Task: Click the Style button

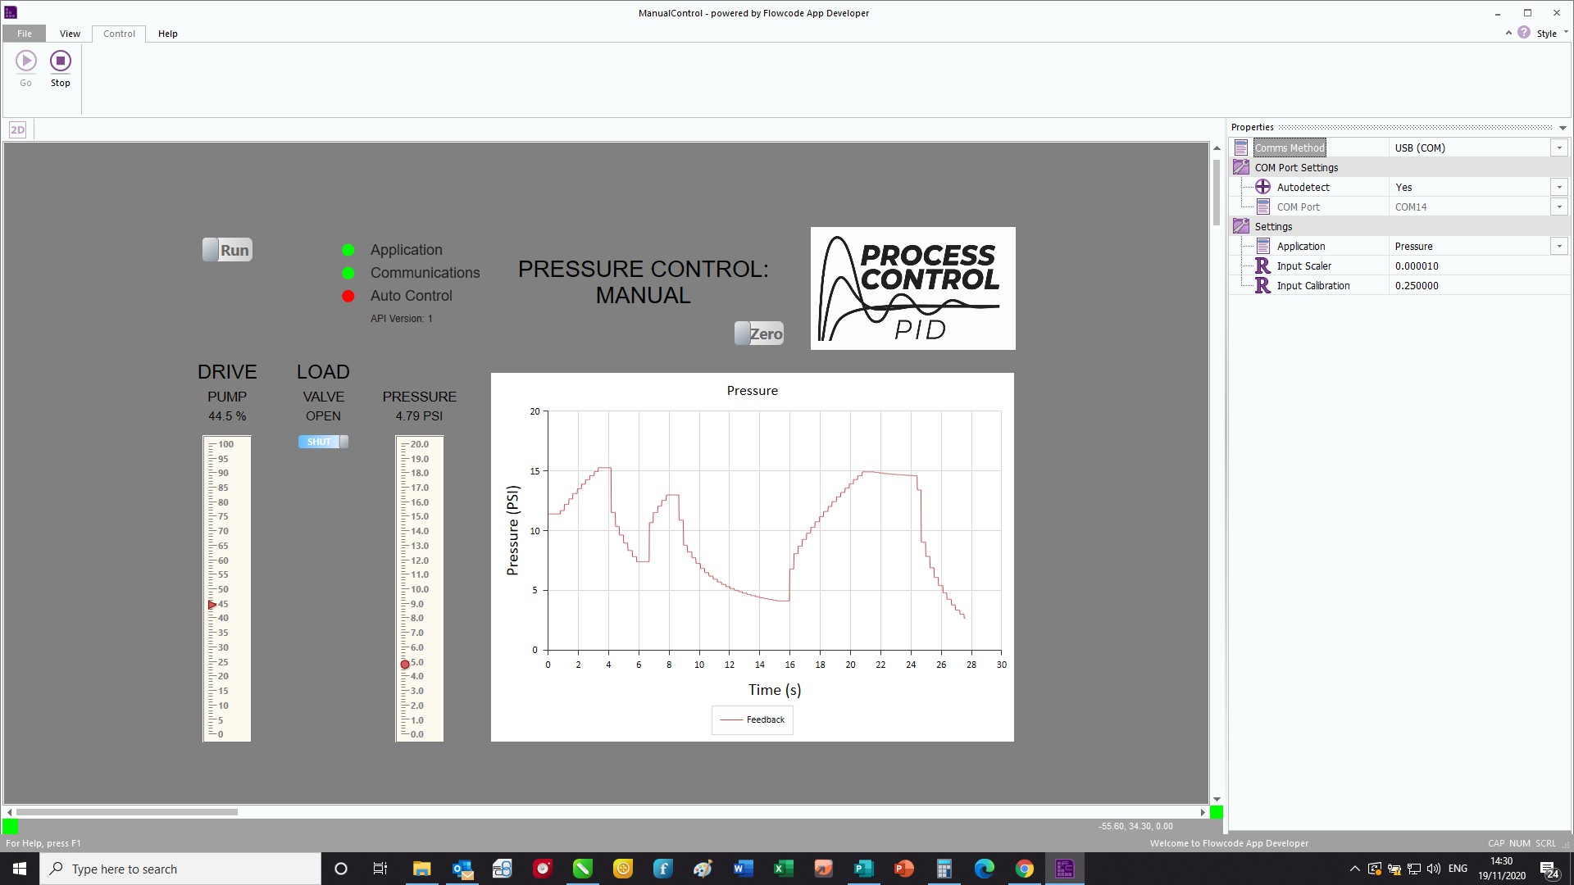Action: [1546, 34]
